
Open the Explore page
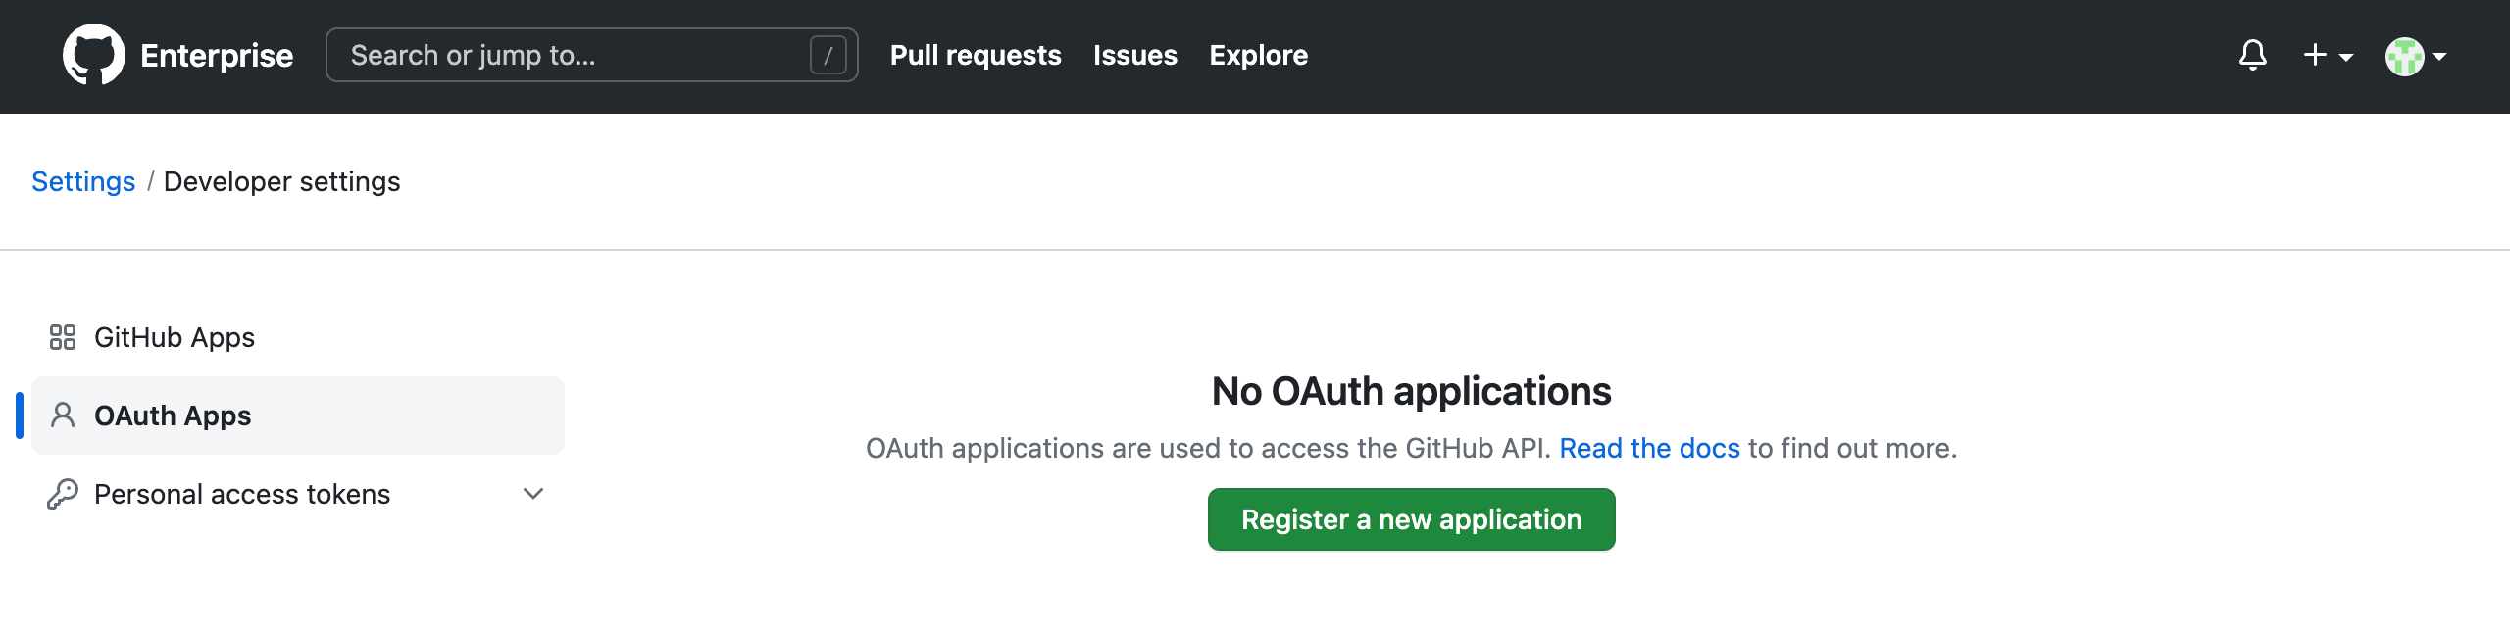tap(1258, 55)
